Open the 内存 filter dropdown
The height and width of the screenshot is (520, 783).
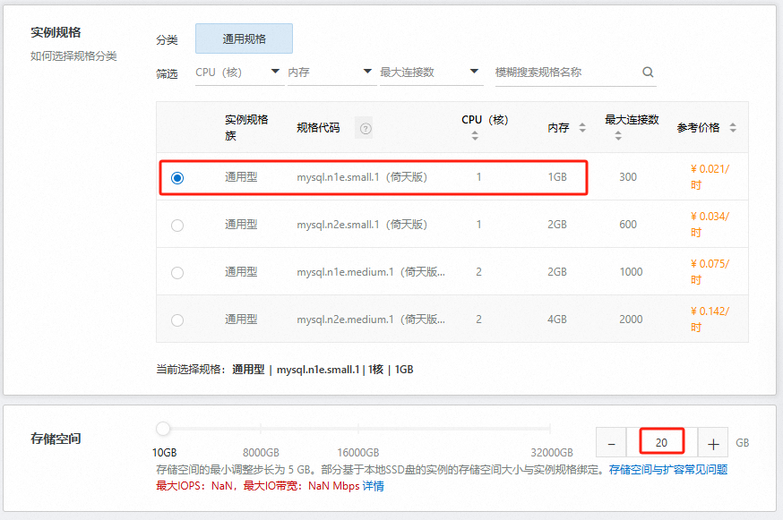[x=331, y=72]
